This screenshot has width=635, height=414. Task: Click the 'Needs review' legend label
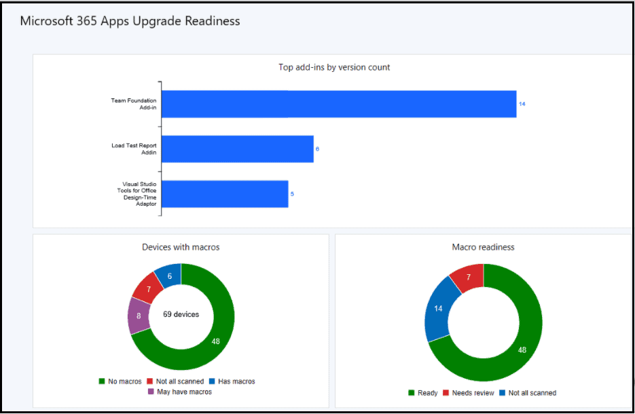473,393
